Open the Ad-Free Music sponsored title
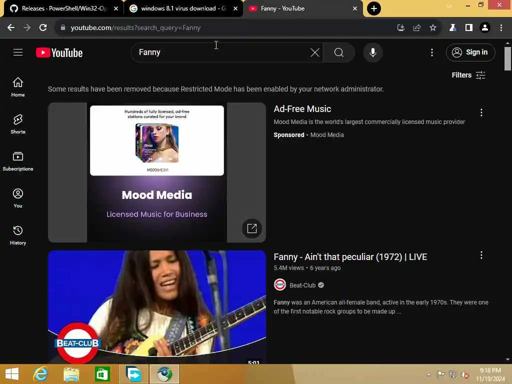 (302, 108)
